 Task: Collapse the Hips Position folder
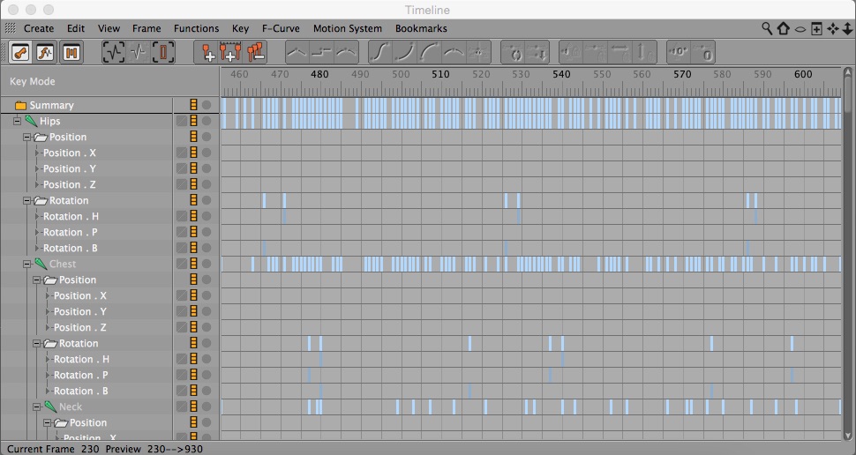(x=26, y=137)
